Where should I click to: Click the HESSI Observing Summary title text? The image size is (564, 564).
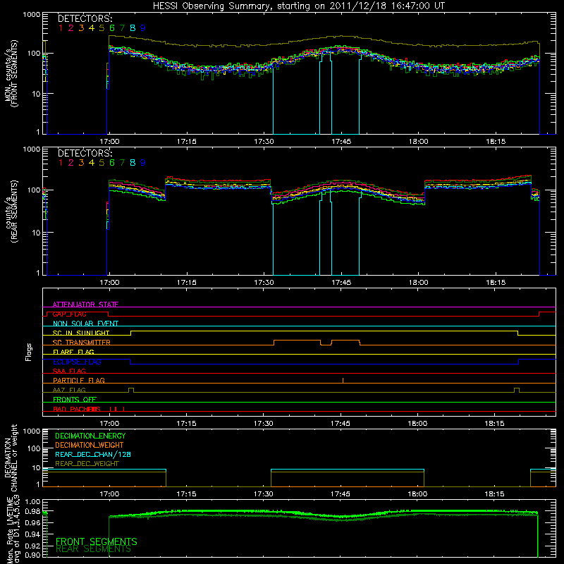(x=298, y=6)
